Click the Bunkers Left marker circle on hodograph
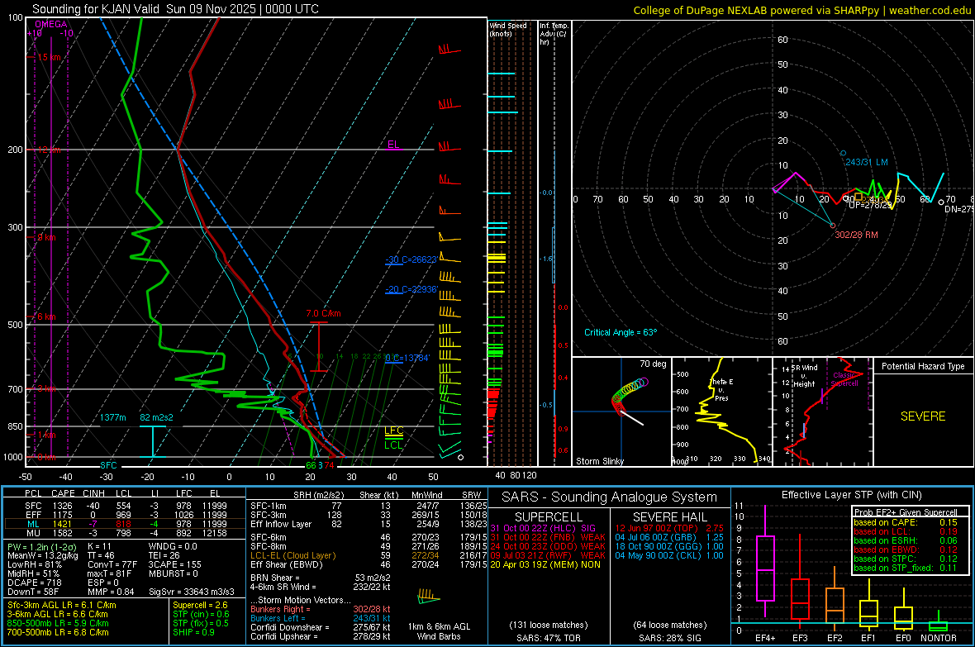Image resolution: width=975 pixels, height=647 pixels. click(843, 153)
